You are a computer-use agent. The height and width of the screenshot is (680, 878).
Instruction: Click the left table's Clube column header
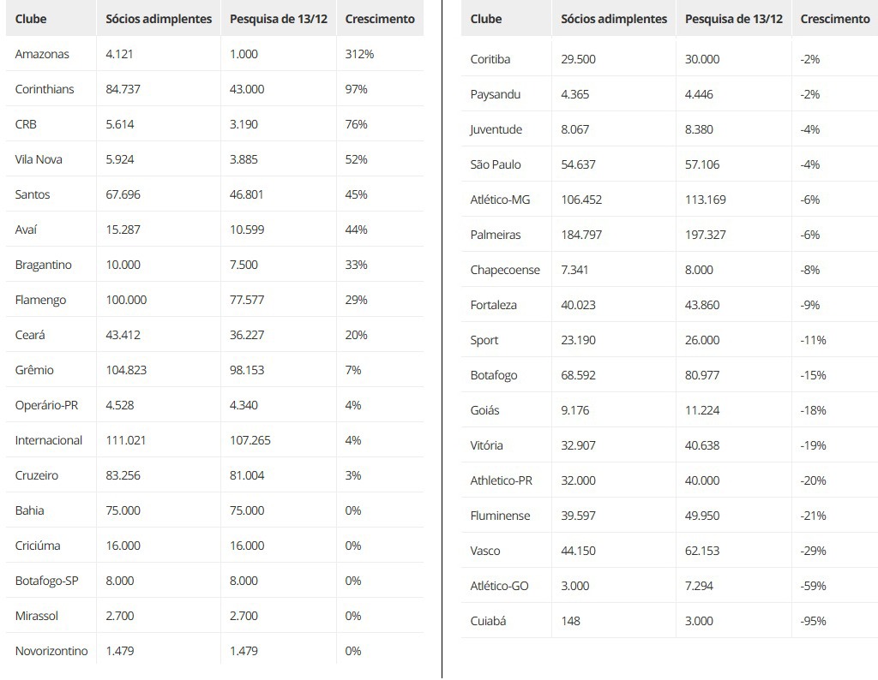point(31,19)
